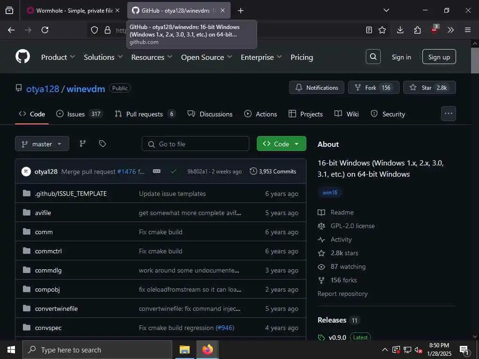Click the GitHub logo in header
The image size is (479, 359).
pyautogui.click(x=22, y=57)
